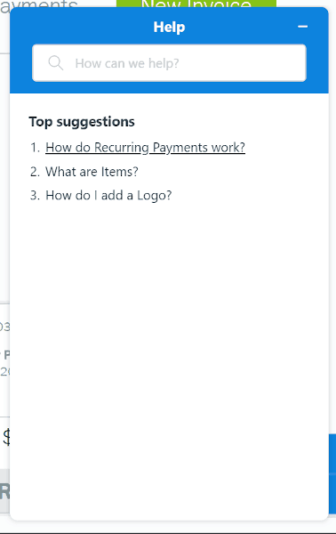Viewport: 336px width, 534px height.
Task: Focus the "How can we help?" search field
Action: [169, 63]
